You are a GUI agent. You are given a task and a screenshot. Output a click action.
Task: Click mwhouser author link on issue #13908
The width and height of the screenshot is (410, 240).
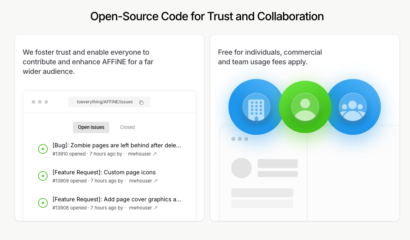(x=140, y=208)
